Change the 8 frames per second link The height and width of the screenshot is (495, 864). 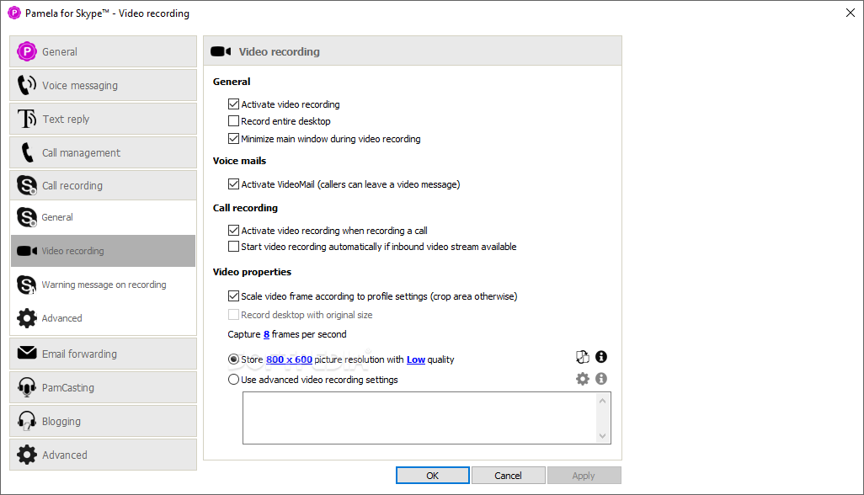pos(266,334)
